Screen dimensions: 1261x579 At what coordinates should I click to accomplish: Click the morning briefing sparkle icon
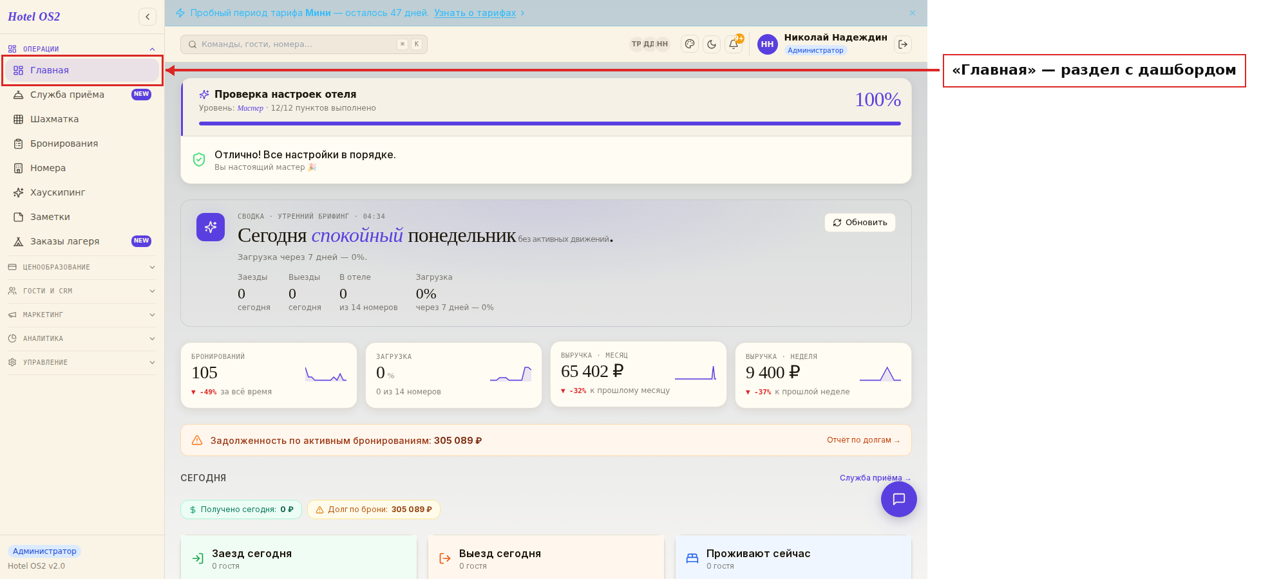211,227
